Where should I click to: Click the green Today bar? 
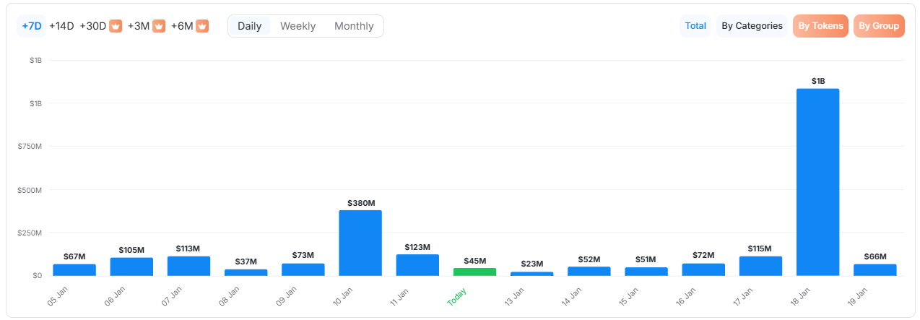pos(474,272)
